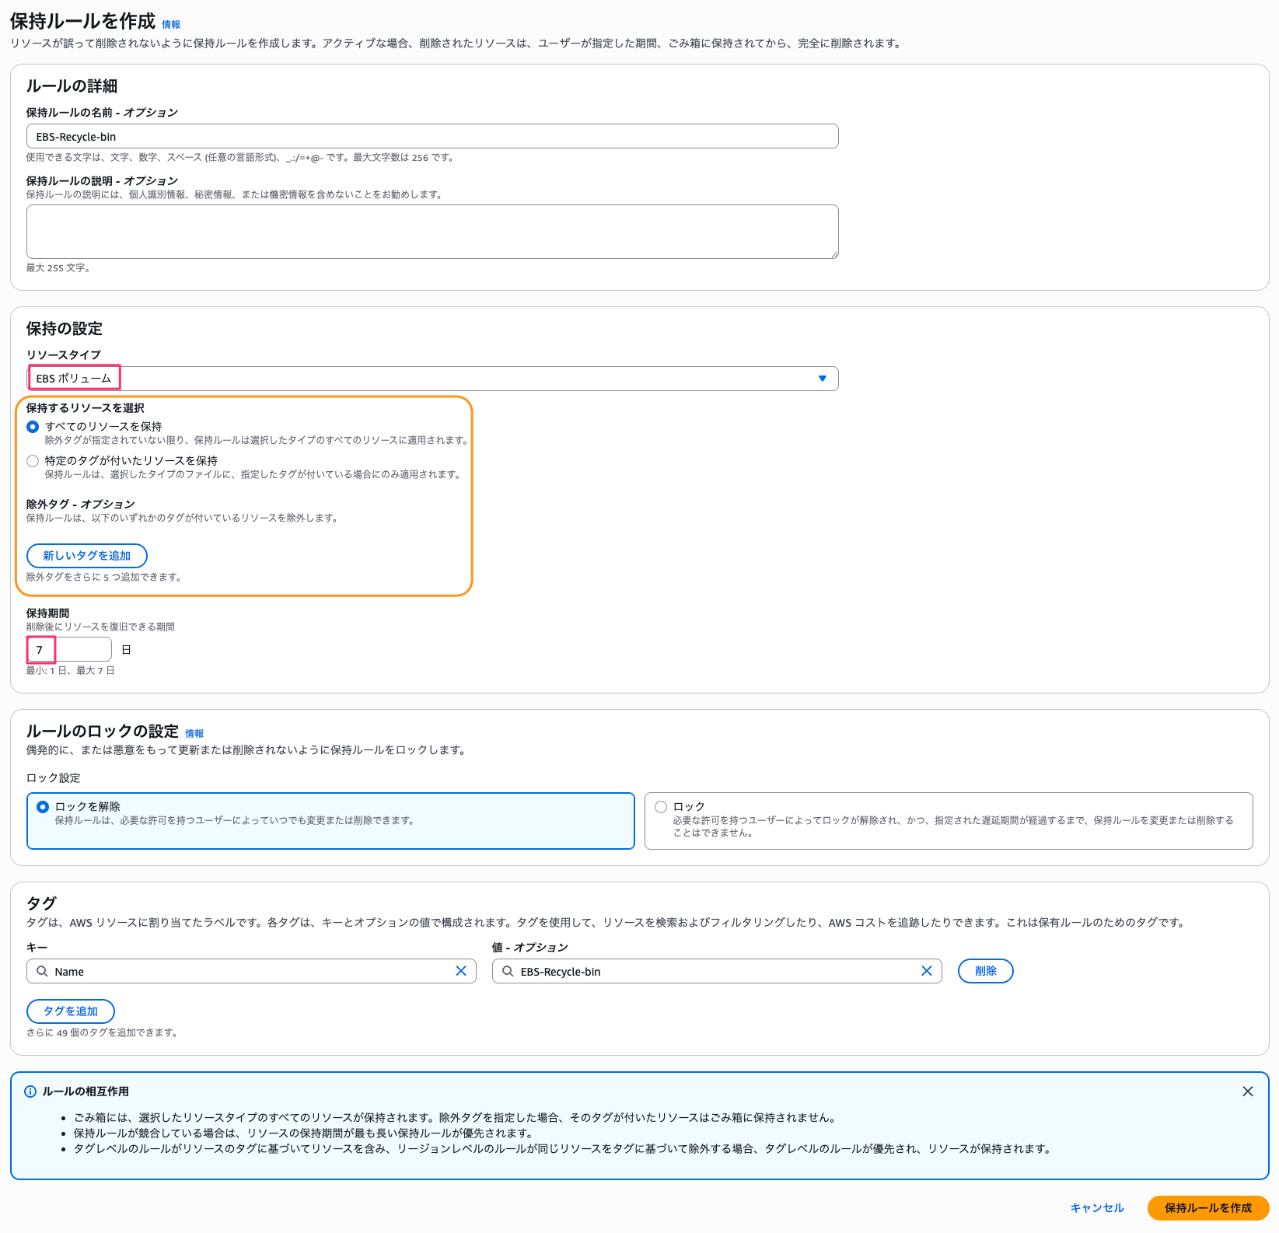
Task: Submit with 保持ルールを作成 button
Action: pos(1207,1208)
